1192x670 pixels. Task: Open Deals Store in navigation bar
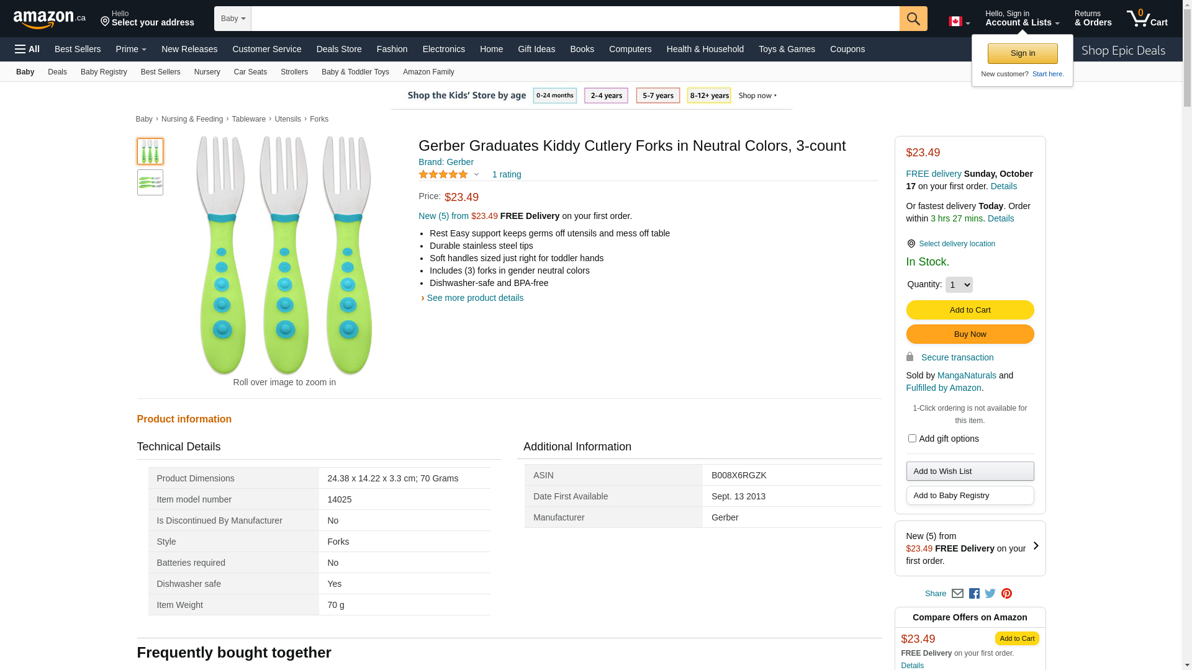coord(339,49)
